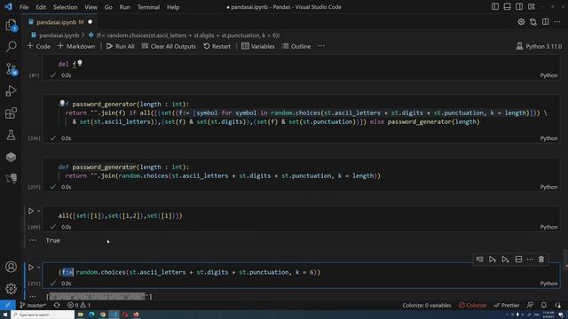Clear All Outputs
This screenshot has height=319, width=568.
click(x=169, y=46)
